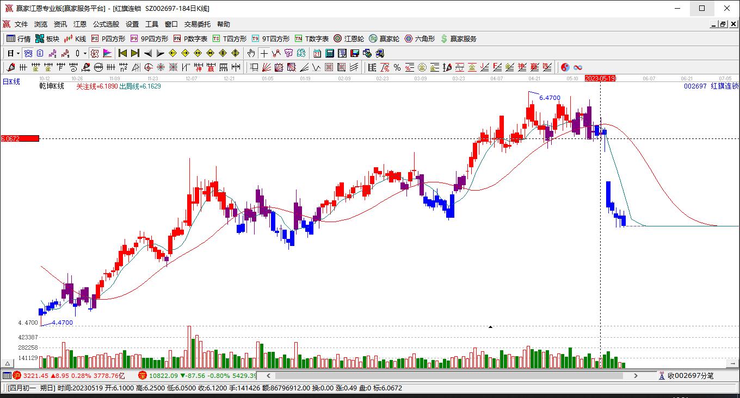Click the 出局线=6.1629 label
Image resolution: width=740 pixels, height=398 pixels.
(140, 86)
